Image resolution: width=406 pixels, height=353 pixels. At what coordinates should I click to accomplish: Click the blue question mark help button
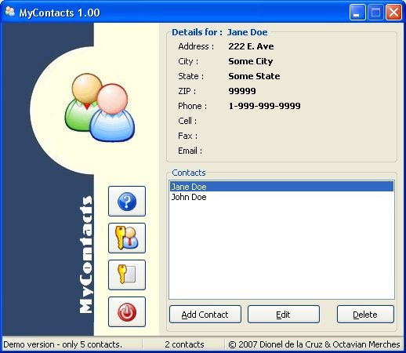click(x=127, y=201)
